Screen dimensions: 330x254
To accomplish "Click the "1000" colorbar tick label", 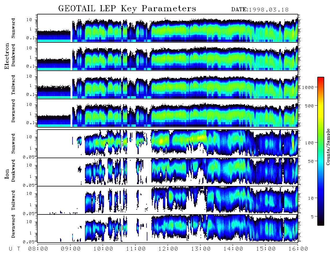I will coord(308,87).
